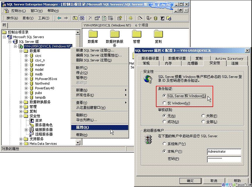Expand the pubs database node
252x187 pixels.
click(26, 93)
